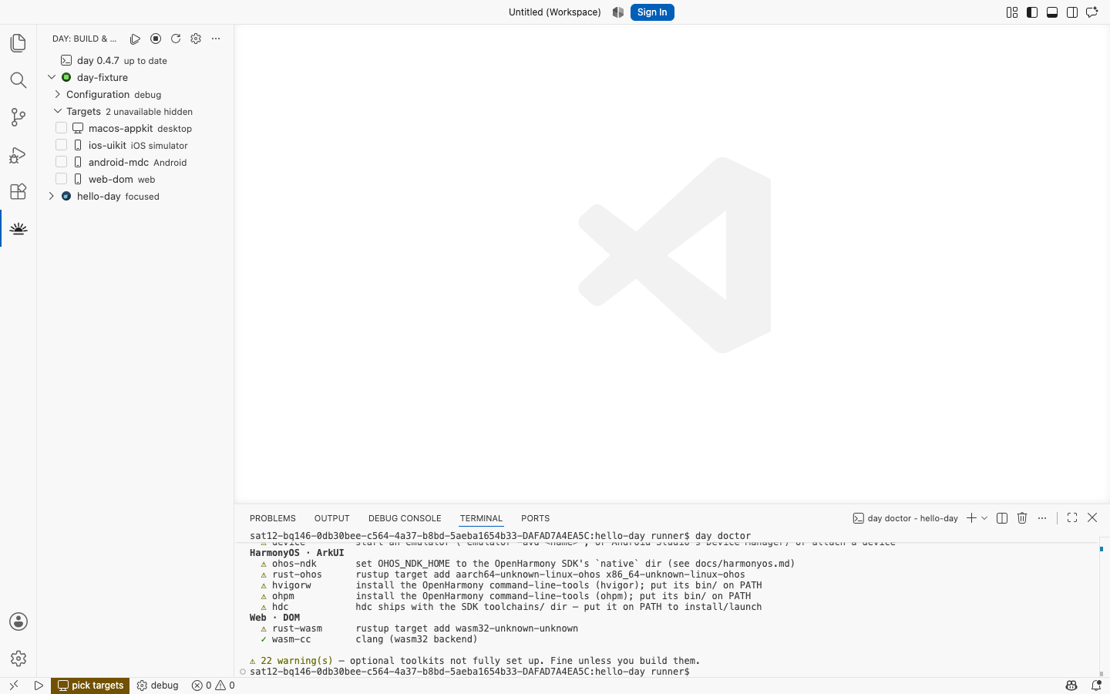The image size is (1110, 694).
Task: Close the bottom panel
Action: (1092, 518)
